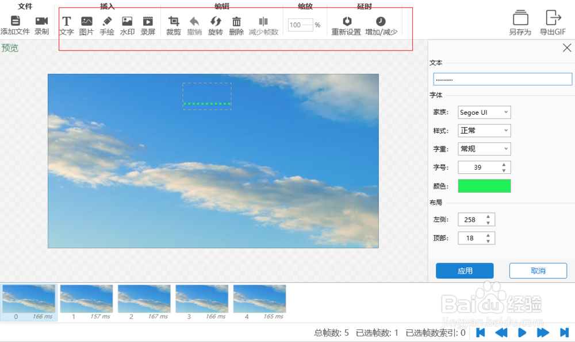Open the font weight dropdown
575x342 pixels.
tap(484, 149)
